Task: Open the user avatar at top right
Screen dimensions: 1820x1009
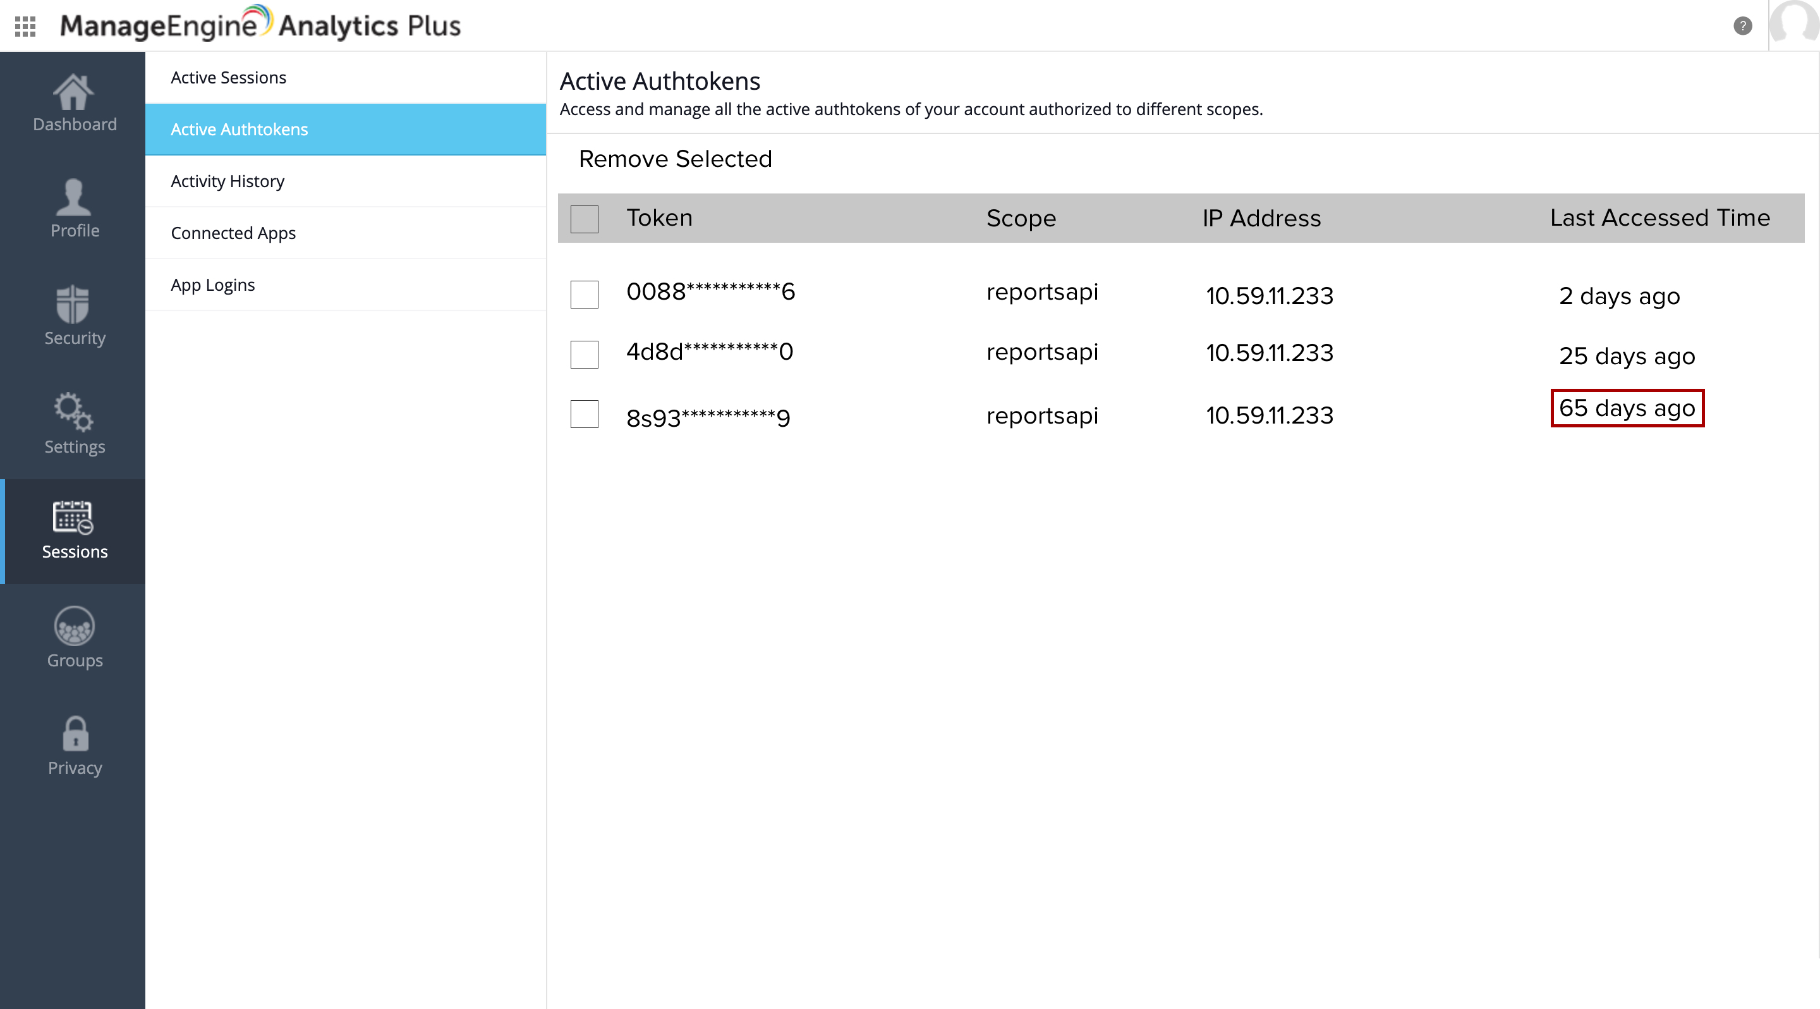Action: point(1794,23)
